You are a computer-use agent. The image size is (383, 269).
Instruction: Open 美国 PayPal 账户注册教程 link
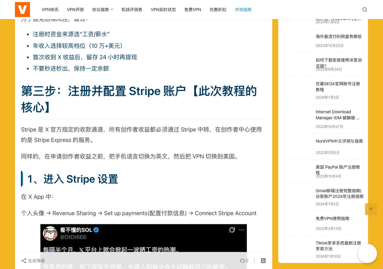point(338,170)
